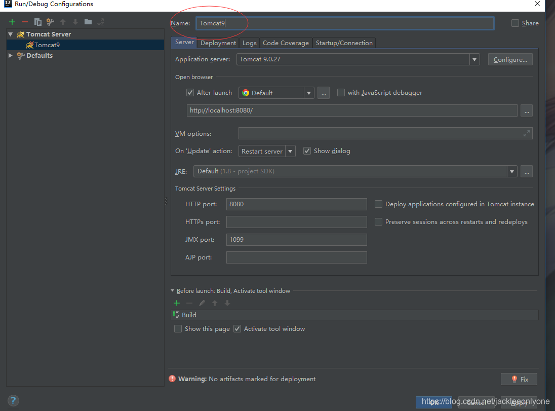Enable with JavaScript debugger checkbox

[341, 92]
